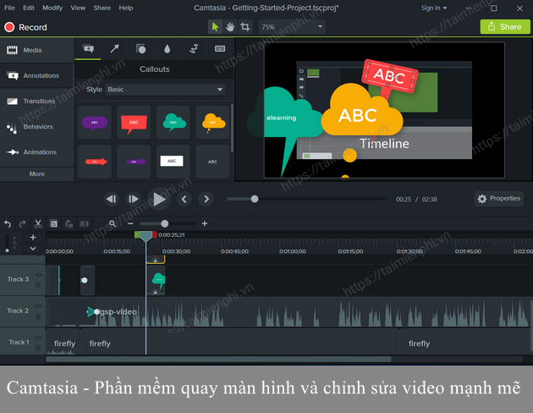Select the Transitions tab in sidebar
Screen dimensions: 533x413
click(36, 102)
